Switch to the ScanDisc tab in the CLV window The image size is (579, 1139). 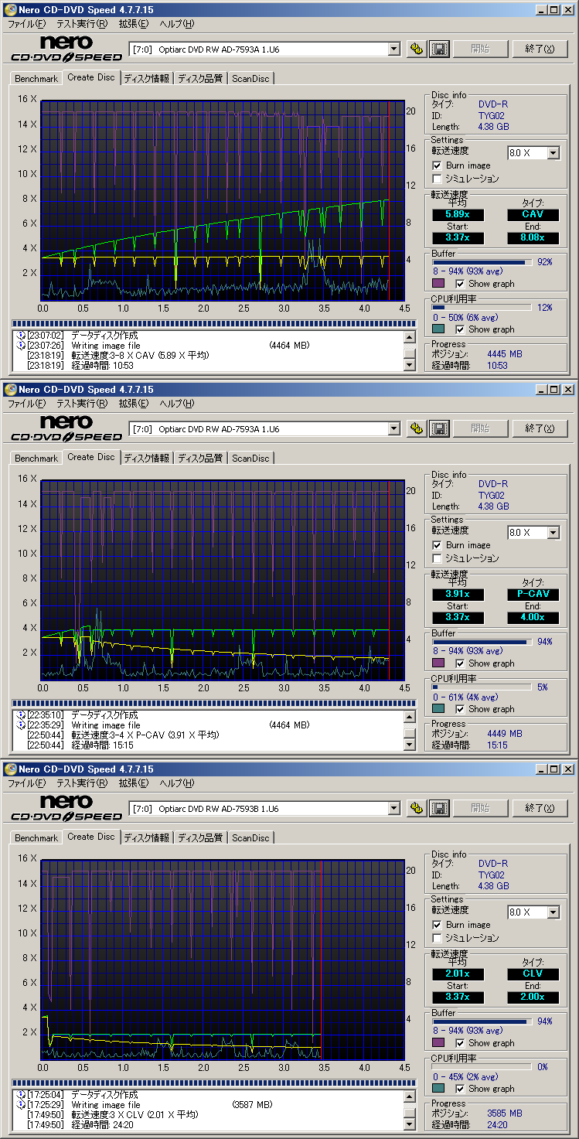point(250,838)
